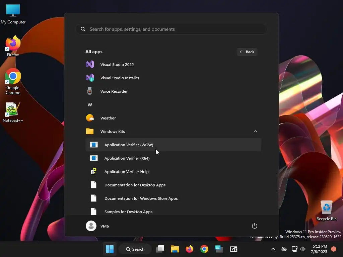This screenshot has width=343, height=257.
Task: Click the "Weather" label
Action: 108,118
